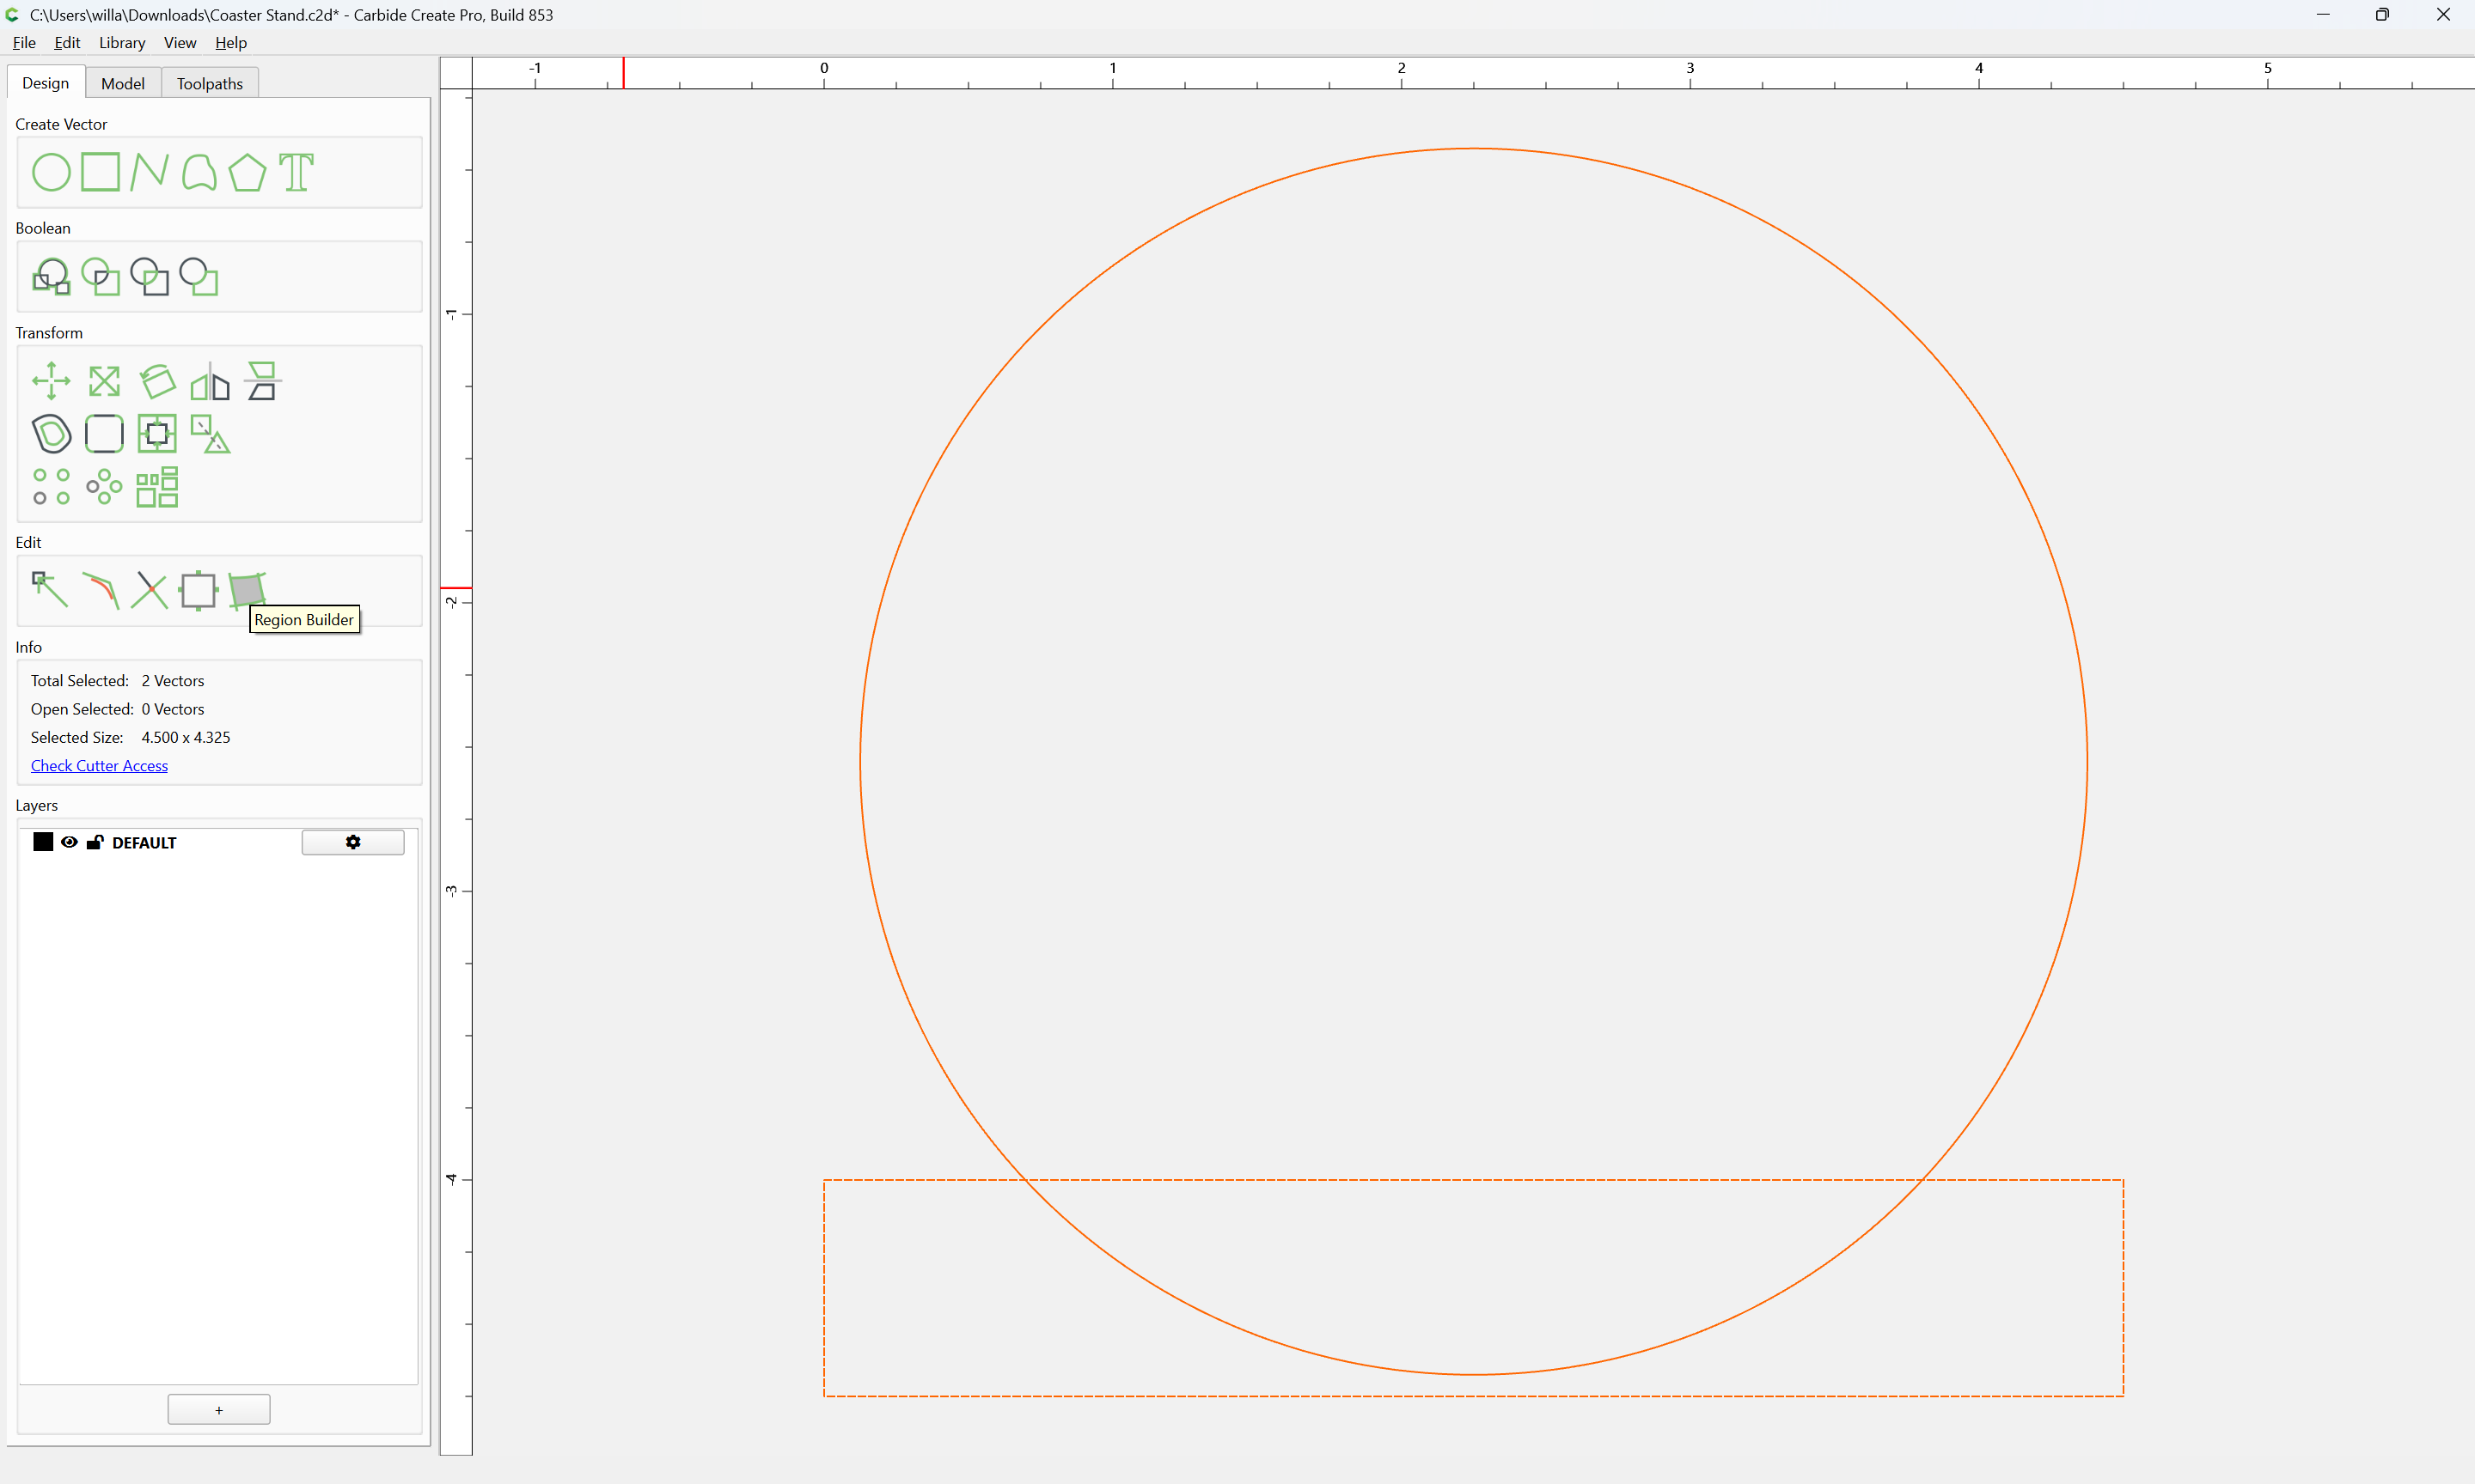Click the 'Total Selected: 2 Vectors' text

coord(117,680)
